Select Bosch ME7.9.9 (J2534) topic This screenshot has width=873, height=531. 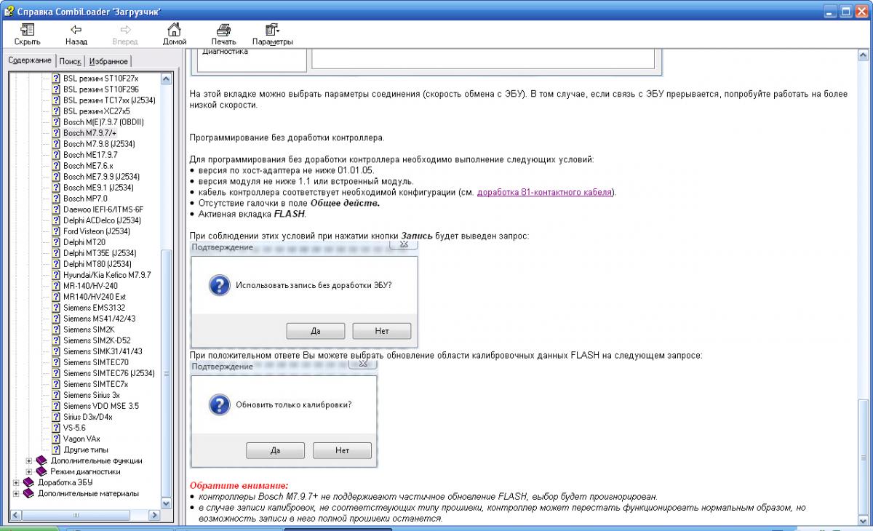click(101, 176)
